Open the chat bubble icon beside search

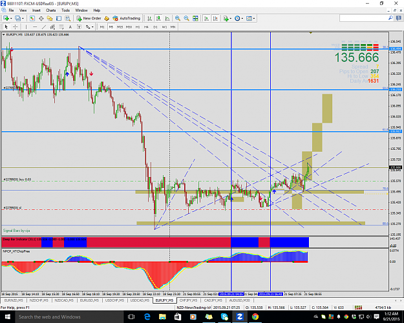[398, 18]
